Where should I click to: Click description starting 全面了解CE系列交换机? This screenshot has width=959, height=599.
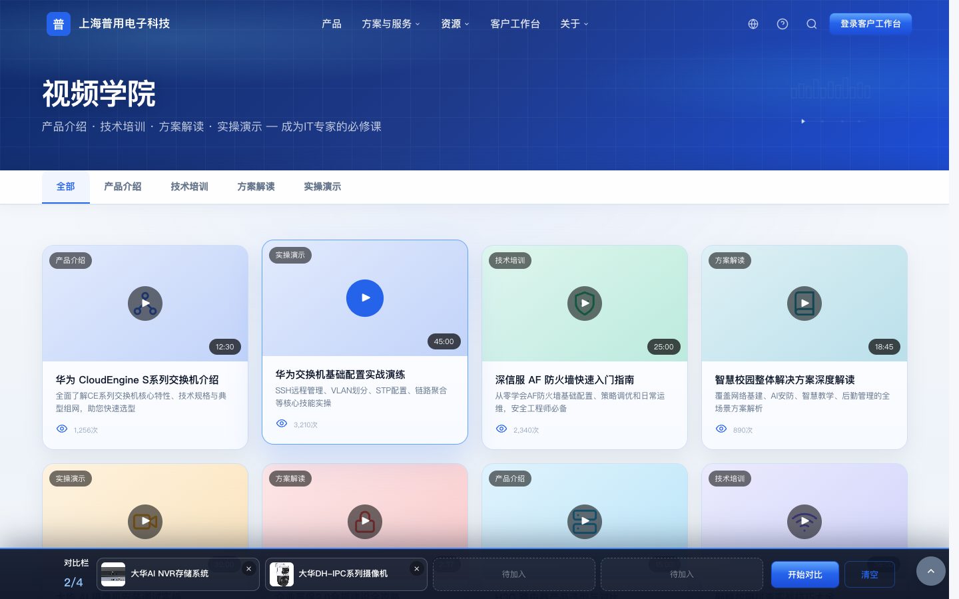tap(141, 402)
